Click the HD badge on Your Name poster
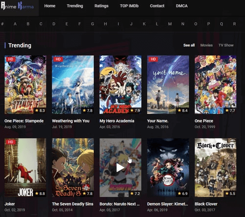 tap(153, 59)
